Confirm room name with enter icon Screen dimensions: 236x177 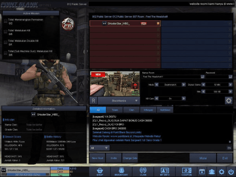203,77
